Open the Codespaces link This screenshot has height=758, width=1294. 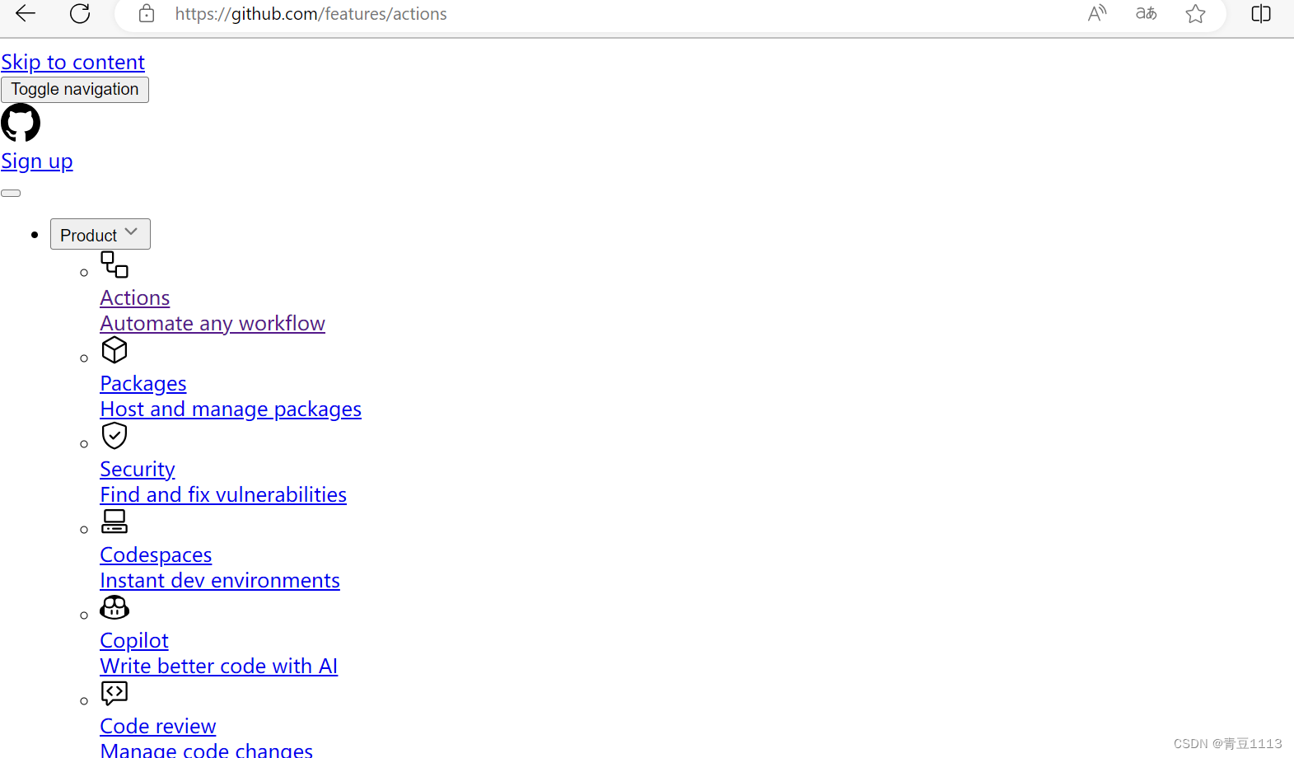click(156, 555)
